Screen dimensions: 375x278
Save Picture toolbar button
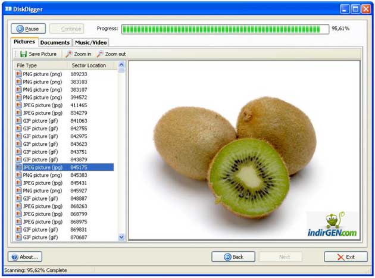click(39, 54)
